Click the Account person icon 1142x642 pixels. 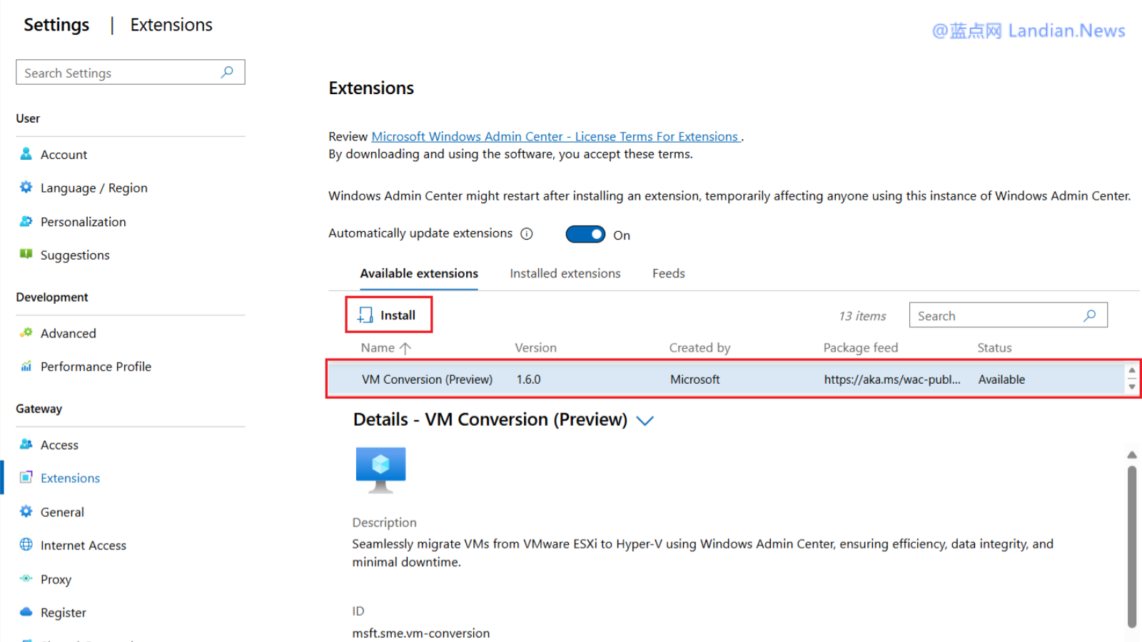26,154
